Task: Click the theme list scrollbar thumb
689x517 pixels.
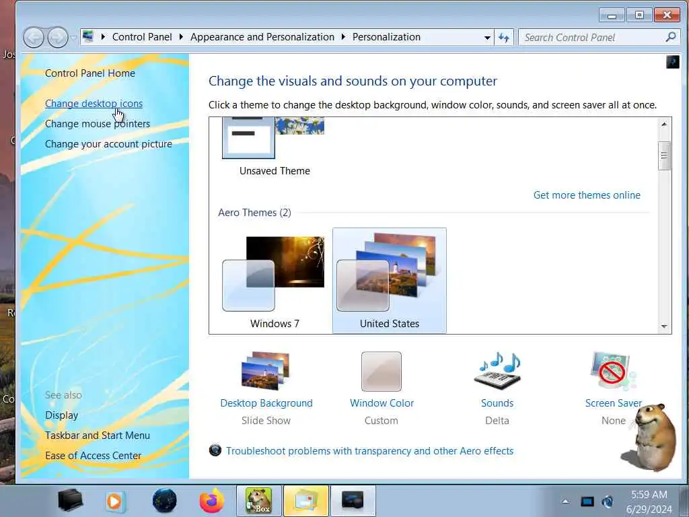Action: 664,156
